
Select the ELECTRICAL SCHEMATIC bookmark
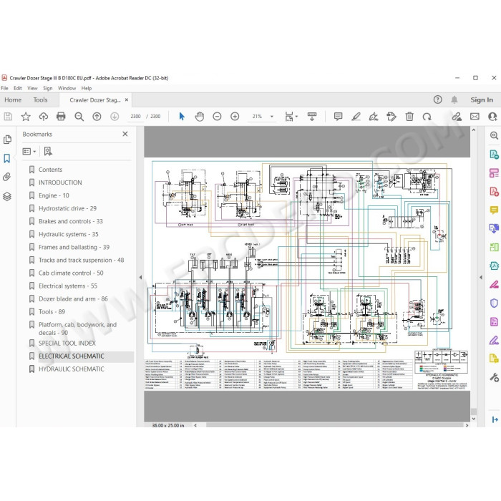click(72, 356)
